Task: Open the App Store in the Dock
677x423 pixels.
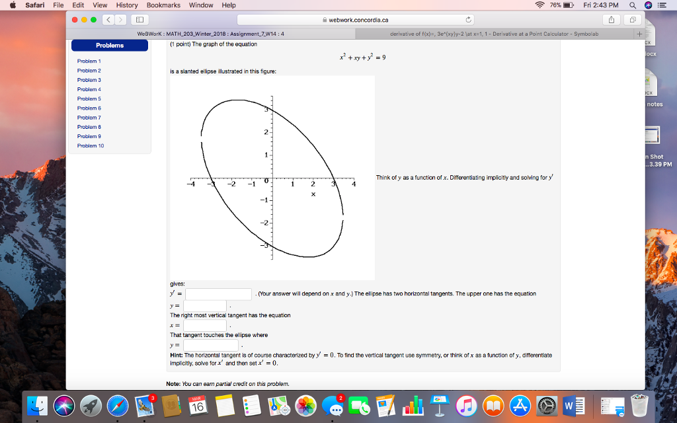Action: tap(521, 404)
